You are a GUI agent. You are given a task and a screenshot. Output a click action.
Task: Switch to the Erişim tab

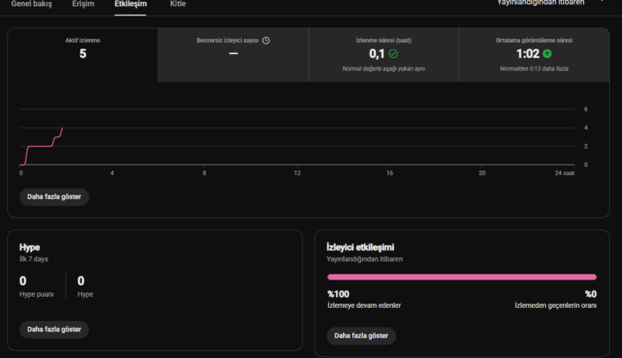[x=83, y=4]
